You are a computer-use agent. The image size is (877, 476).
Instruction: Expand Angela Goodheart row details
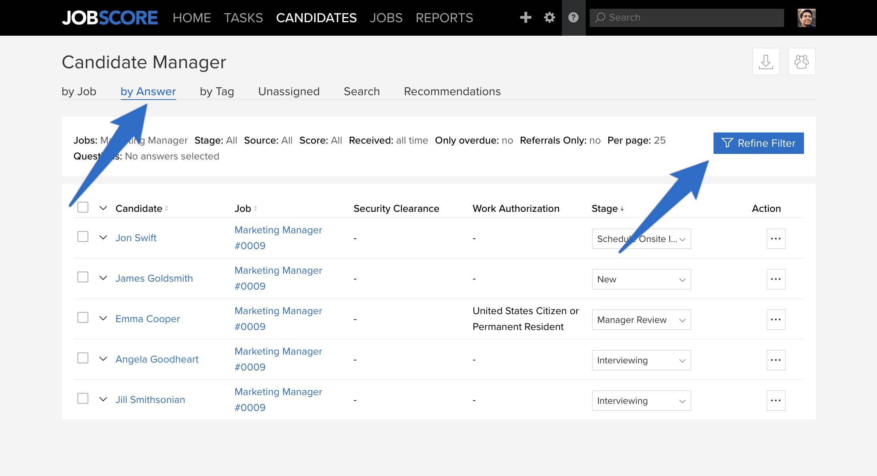(x=103, y=359)
